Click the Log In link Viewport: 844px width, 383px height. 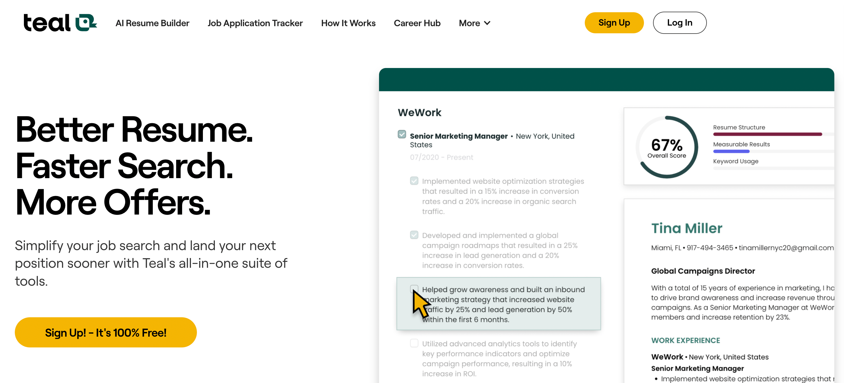coord(679,22)
